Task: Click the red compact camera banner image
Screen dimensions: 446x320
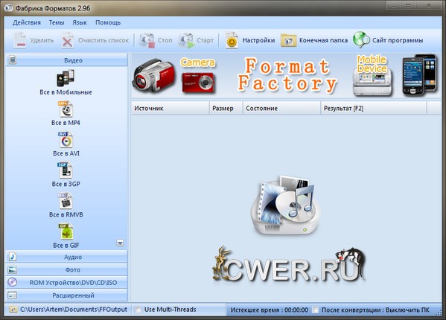Action: point(198,83)
